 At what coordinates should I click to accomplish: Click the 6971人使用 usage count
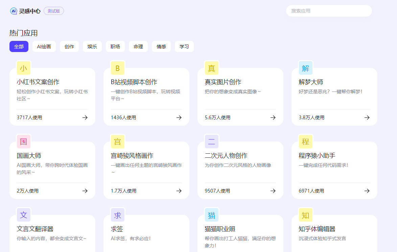(311, 191)
